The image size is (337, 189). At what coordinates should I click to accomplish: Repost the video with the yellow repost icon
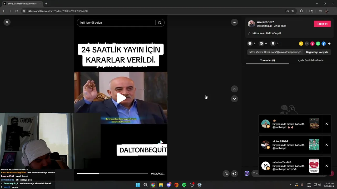click(x=301, y=44)
